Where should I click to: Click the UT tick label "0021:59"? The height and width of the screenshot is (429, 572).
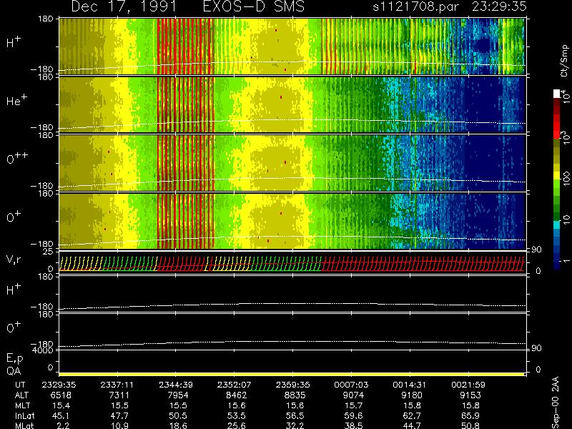tap(468, 385)
